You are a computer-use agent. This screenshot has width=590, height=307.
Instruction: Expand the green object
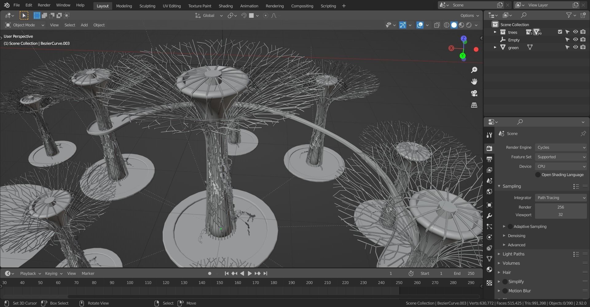[x=495, y=47]
